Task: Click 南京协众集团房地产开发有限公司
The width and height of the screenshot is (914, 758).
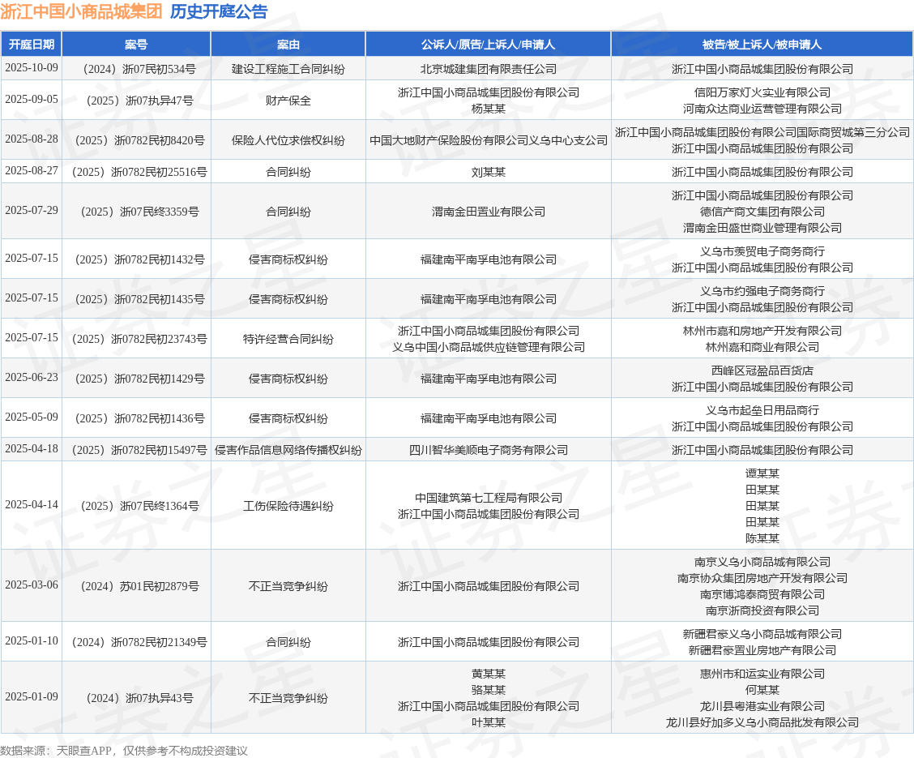Action: coord(762,578)
